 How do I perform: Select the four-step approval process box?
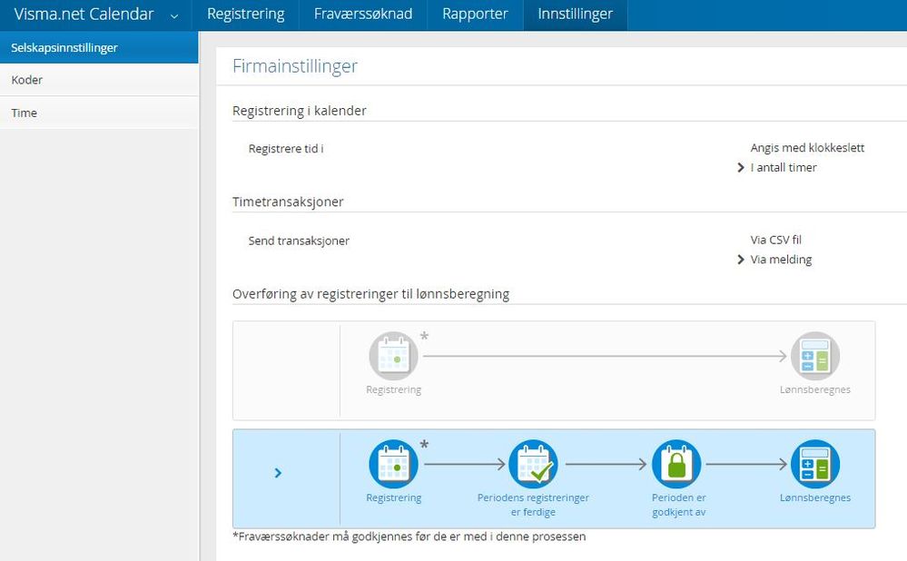pyautogui.click(x=554, y=479)
